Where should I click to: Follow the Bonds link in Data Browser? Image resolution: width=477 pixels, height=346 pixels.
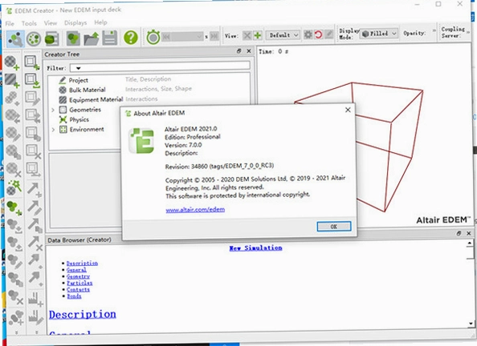[x=74, y=296]
